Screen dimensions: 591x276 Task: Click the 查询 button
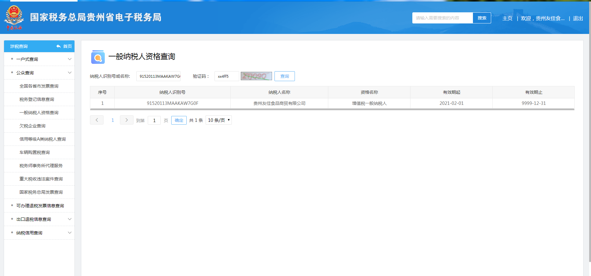coord(284,76)
